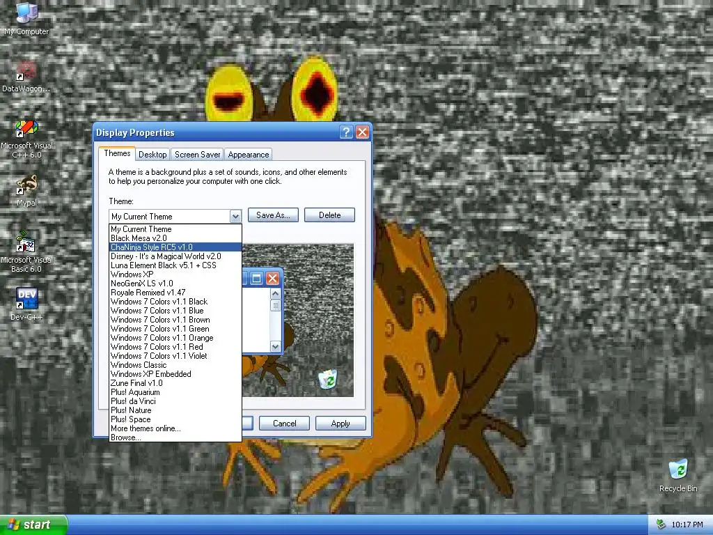Click the Recycle Bin icon in theme preview
Viewport: 713px width, 535px height.
tap(327, 380)
